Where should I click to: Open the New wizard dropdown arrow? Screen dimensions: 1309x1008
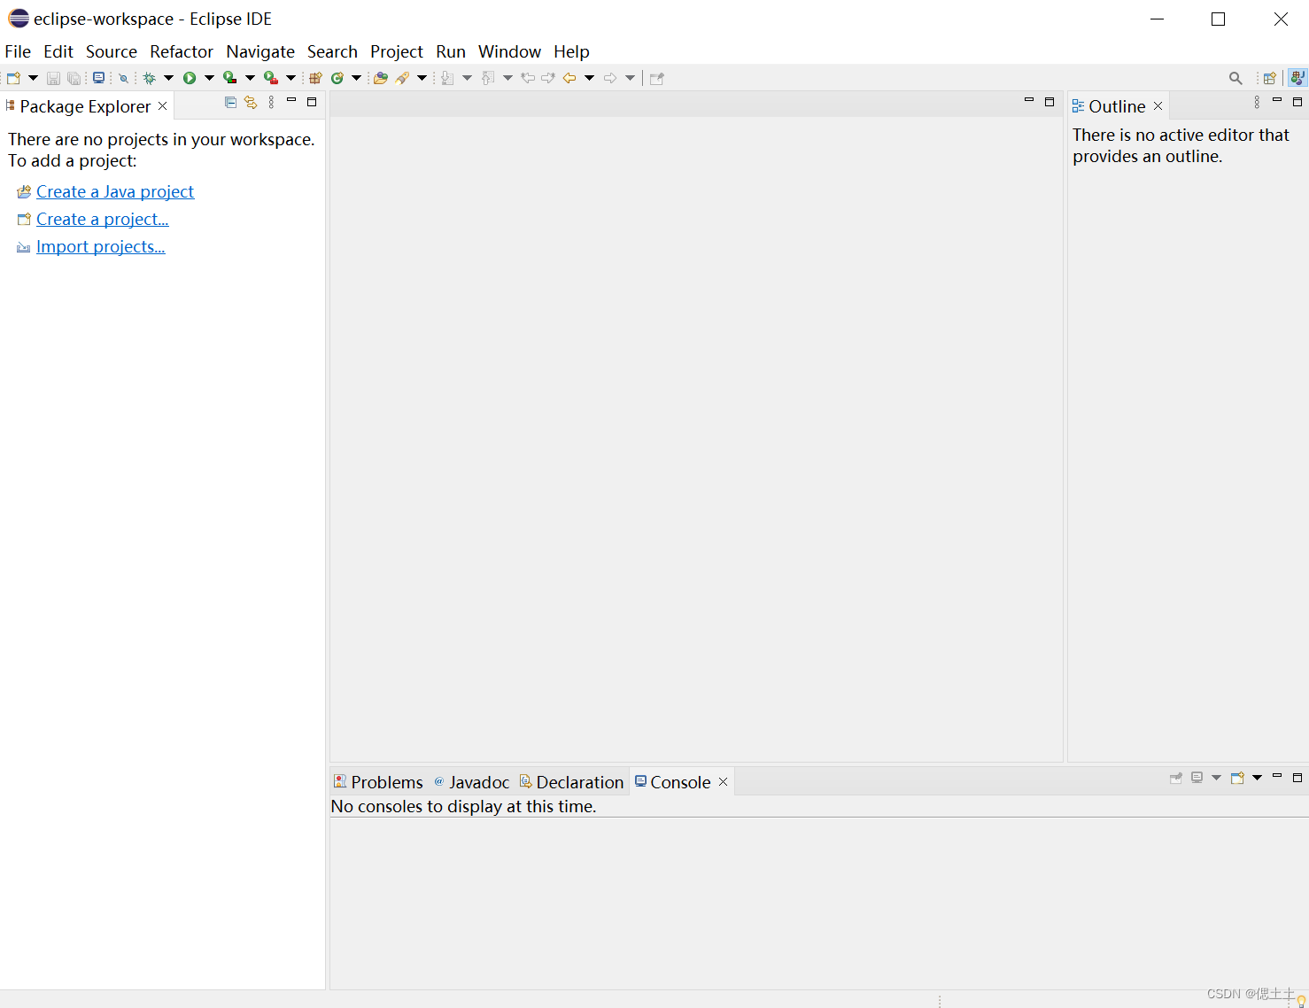click(x=33, y=78)
